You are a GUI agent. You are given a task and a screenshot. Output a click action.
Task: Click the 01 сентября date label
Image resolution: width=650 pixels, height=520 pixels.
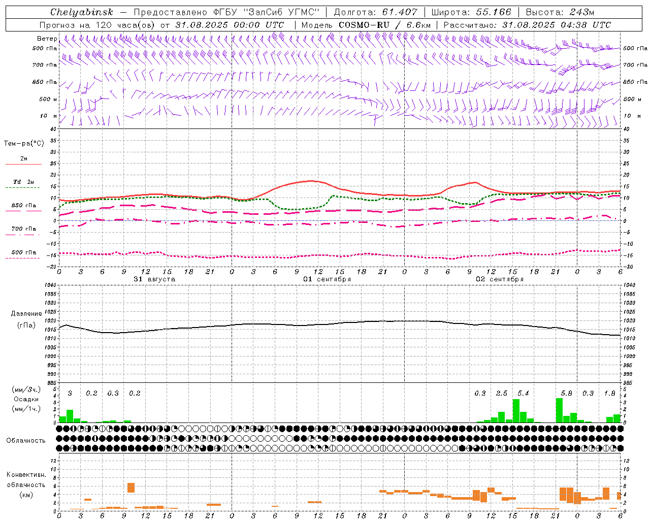(327, 279)
